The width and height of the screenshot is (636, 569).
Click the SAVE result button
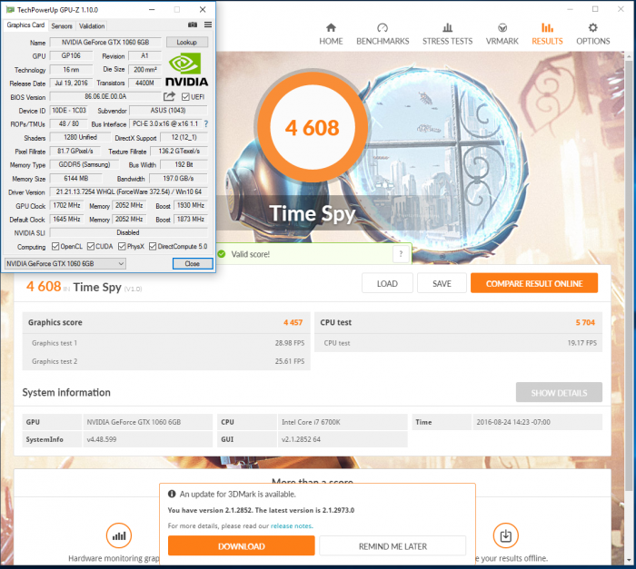click(442, 284)
